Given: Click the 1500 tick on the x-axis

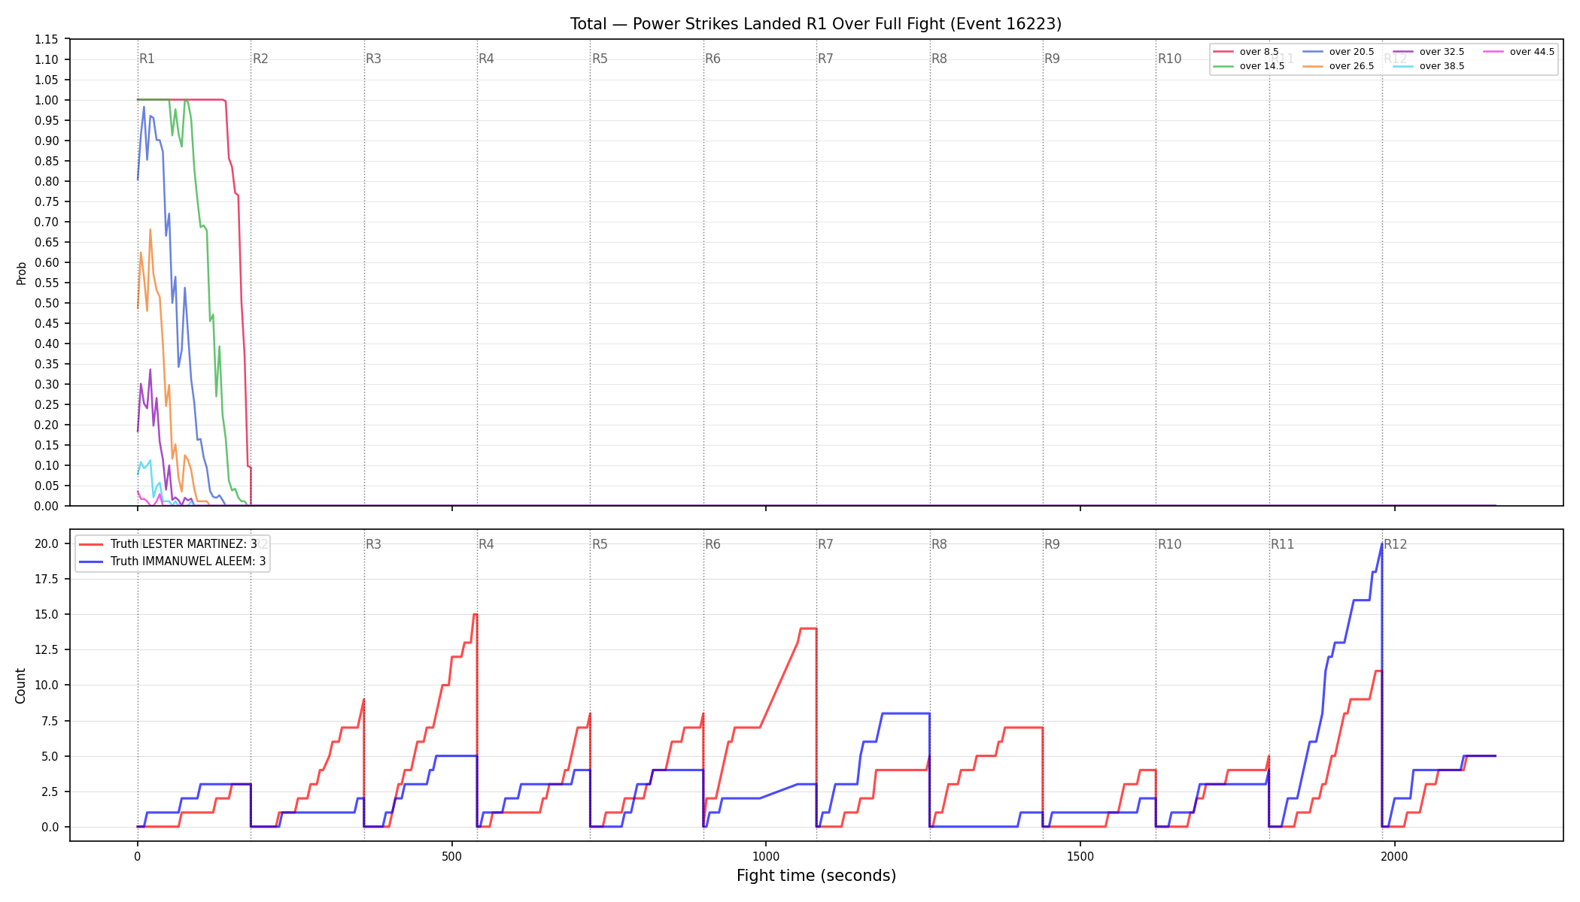Looking at the screenshot, I should [1080, 856].
